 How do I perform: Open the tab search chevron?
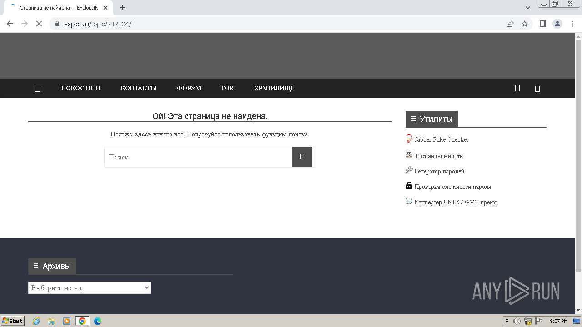pyautogui.click(x=528, y=8)
